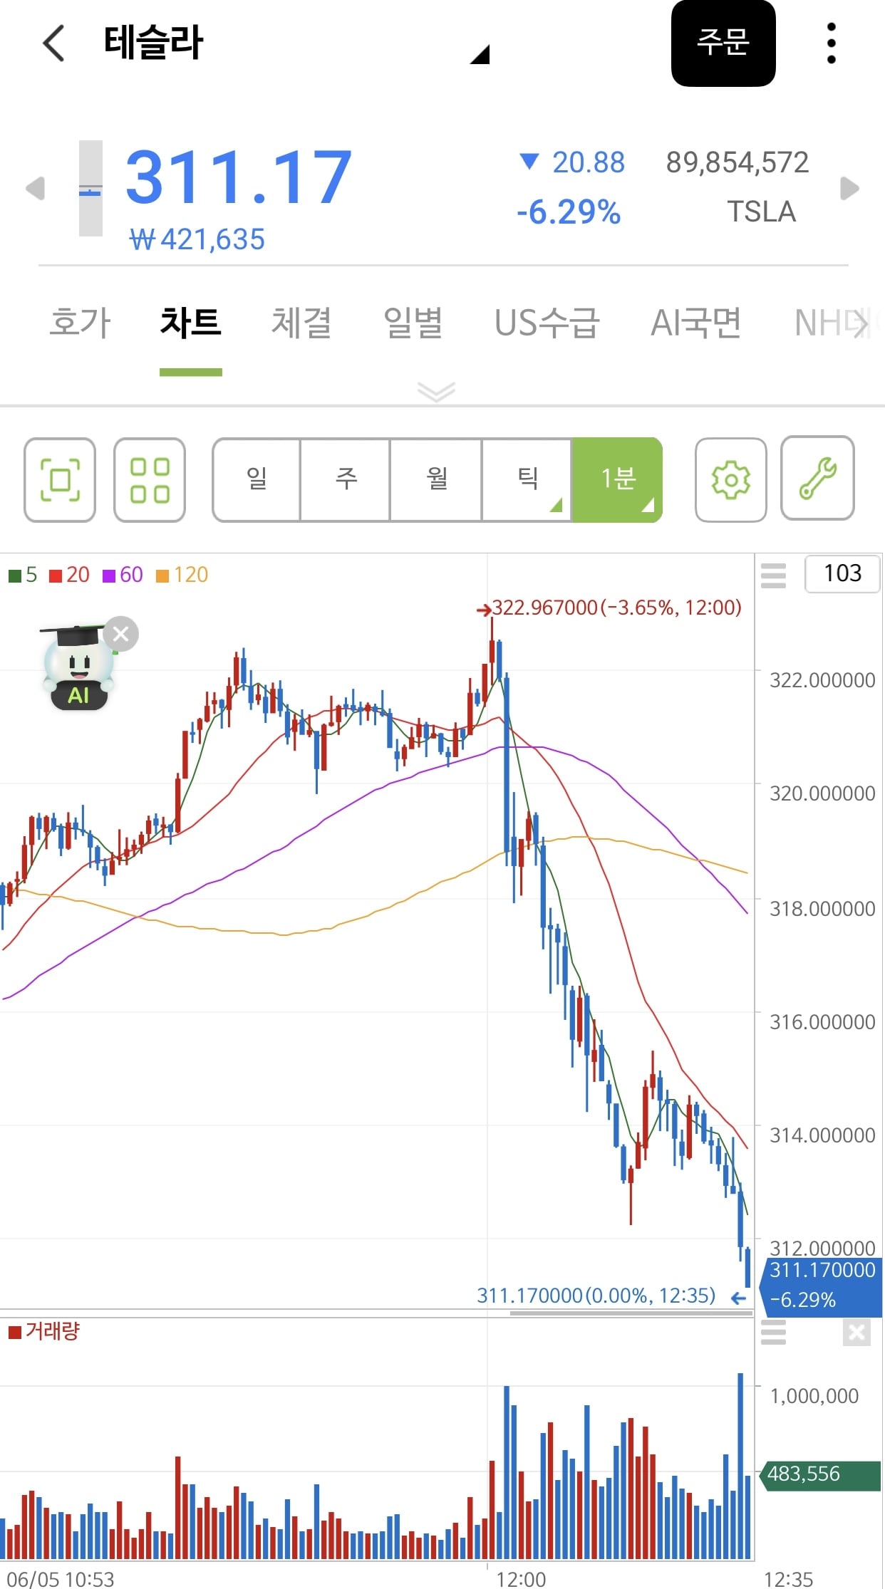Dismiss AI mascot with X button
Image resolution: width=885 pixels, height=1589 pixels.
[121, 634]
